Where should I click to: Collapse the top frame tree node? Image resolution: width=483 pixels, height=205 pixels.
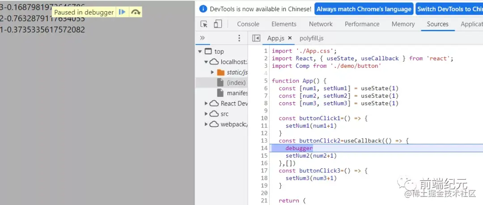coord(200,51)
